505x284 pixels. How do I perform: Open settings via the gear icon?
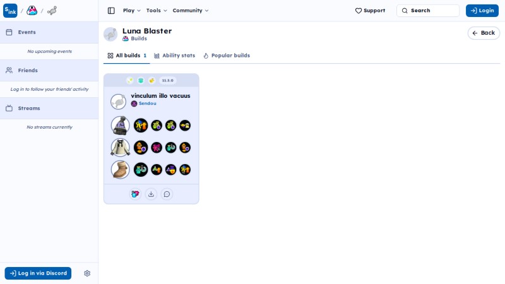pyautogui.click(x=87, y=273)
